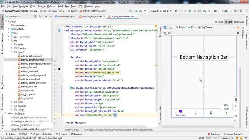Image resolution: width=249 pixels, height=140 pixels.
Task: Open project panel settings gear
Action: pos(46,16)
